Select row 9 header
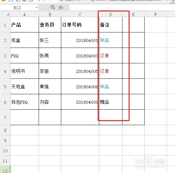The height and width of the screenshot is (173, 175). (5, 140)
